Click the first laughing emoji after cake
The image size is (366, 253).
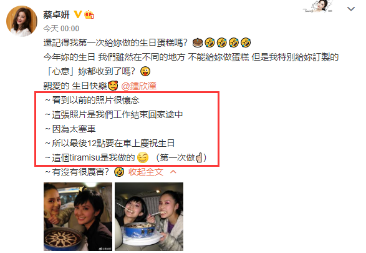pyautogui.click(x=209, y=42)
